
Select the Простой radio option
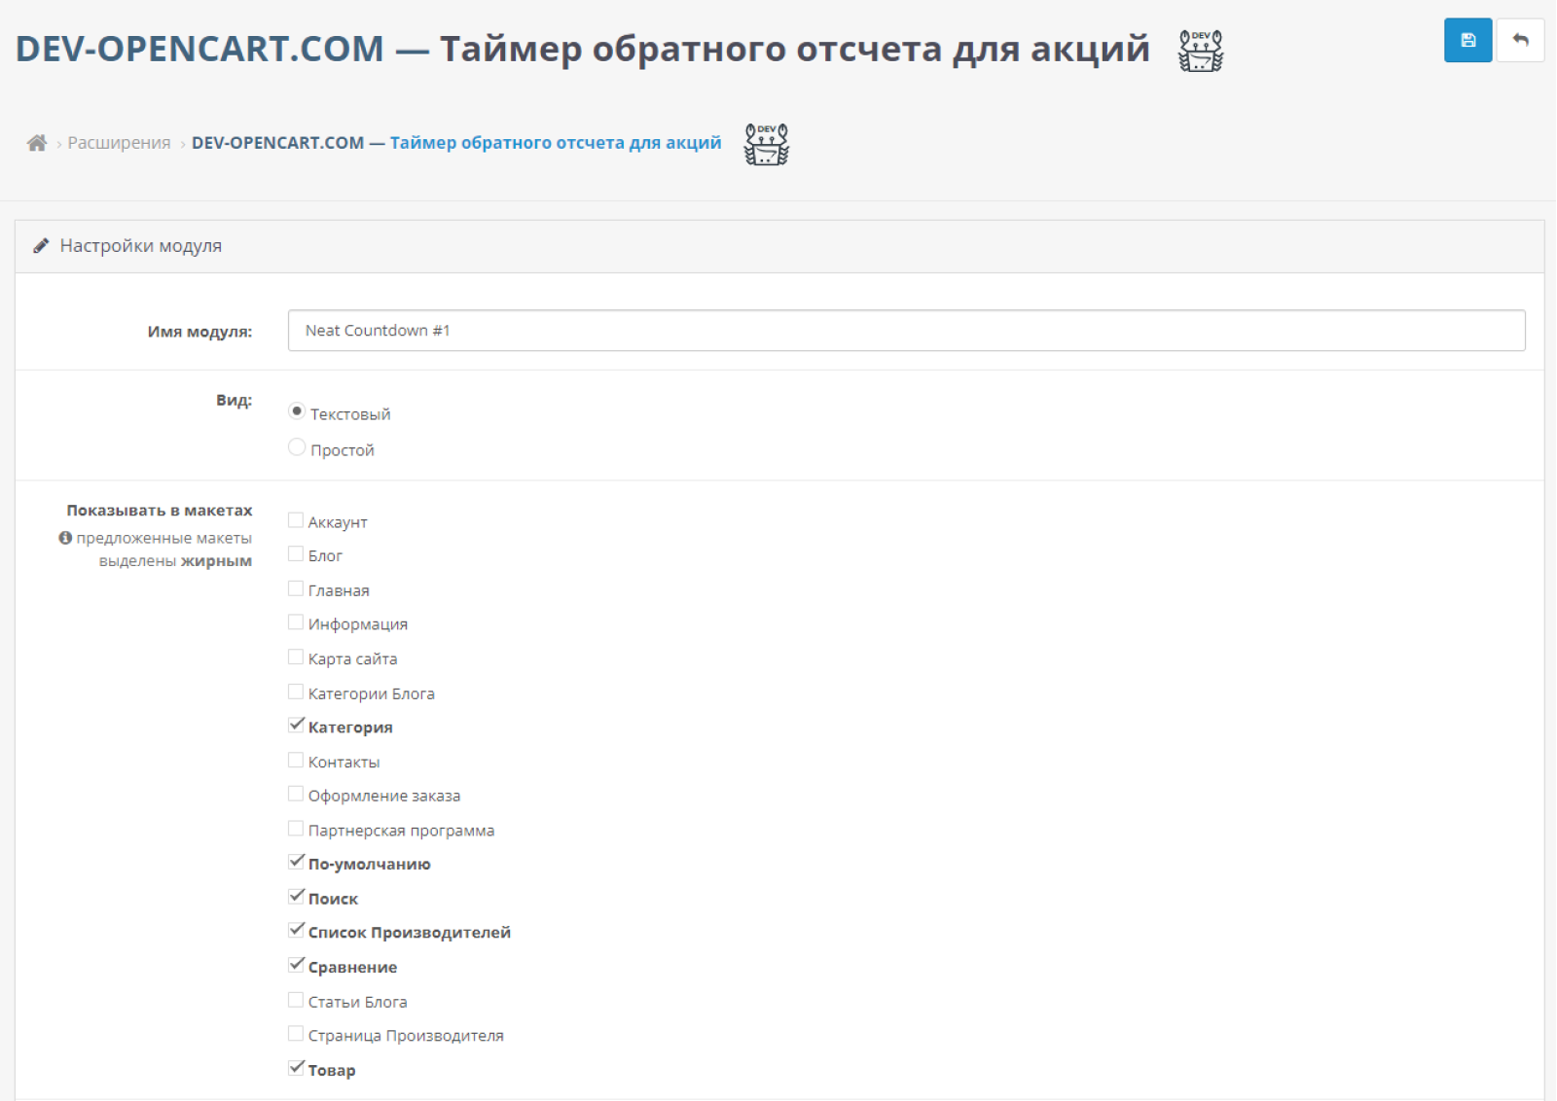[297, 447]
